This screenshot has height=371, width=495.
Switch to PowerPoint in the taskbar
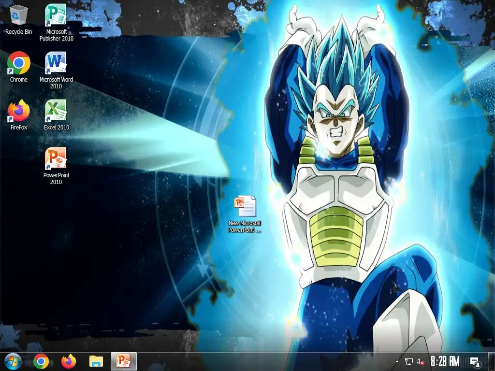tap(124, 361)
